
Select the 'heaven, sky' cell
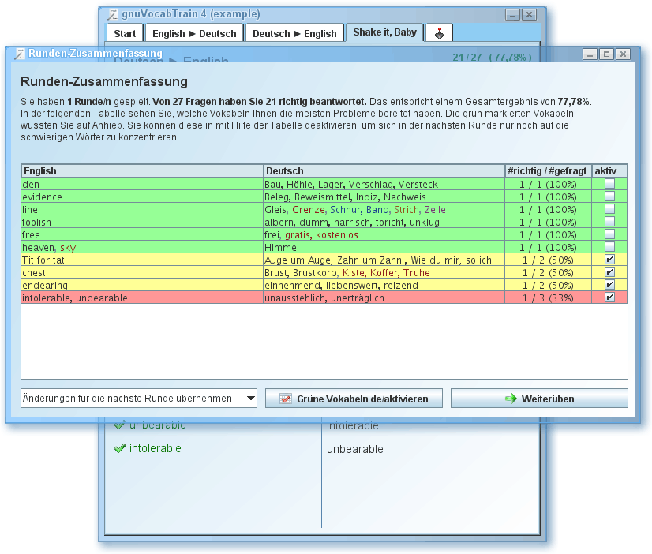tap(142, 247)
